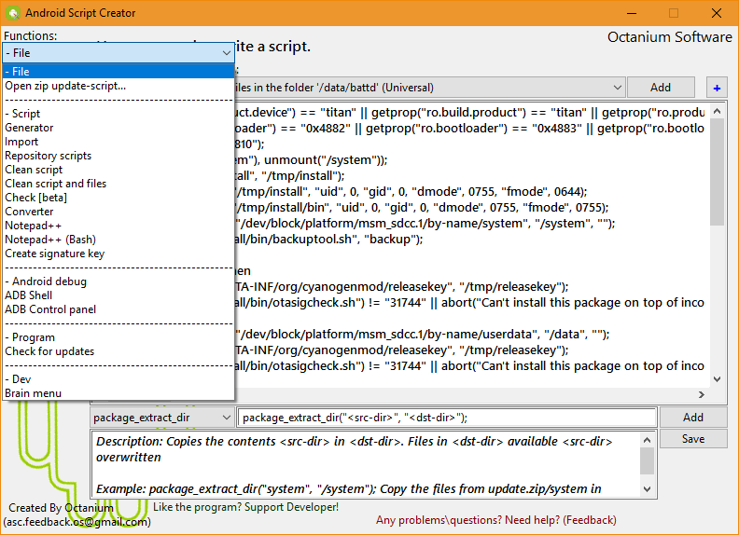
Task: Click the package_extract_dir command input field
Action: coord(447,418)
